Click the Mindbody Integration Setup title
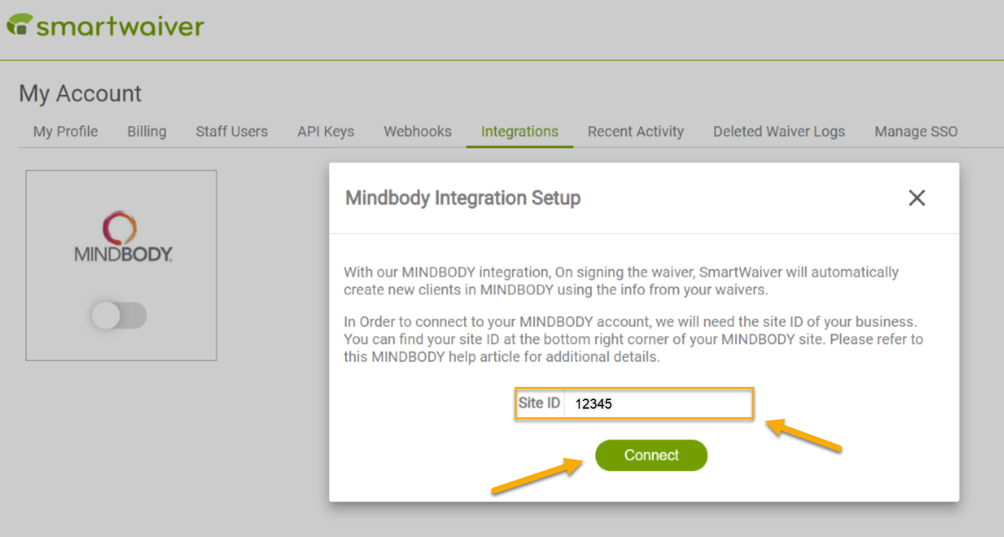Screen dimensions: 1004x537 (x=463, y=198)
